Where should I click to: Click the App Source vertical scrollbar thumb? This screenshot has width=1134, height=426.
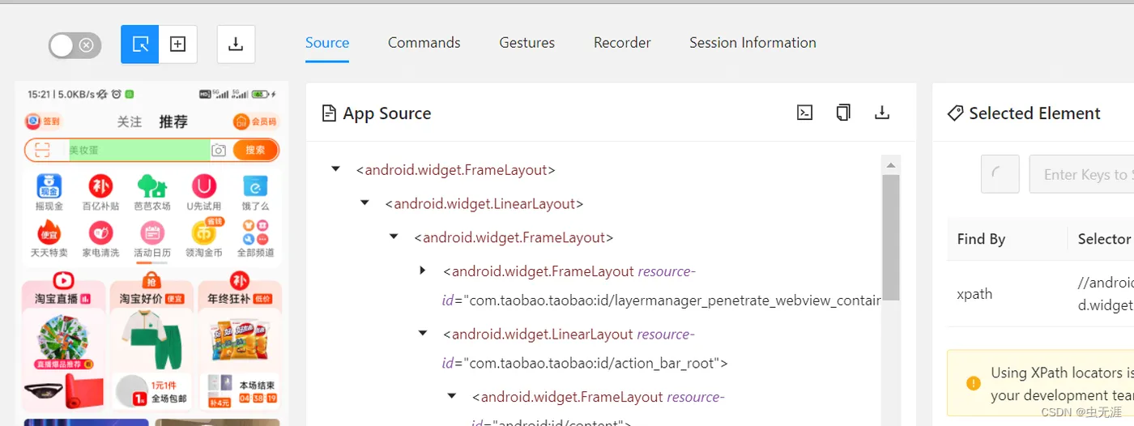pos(890,237)
